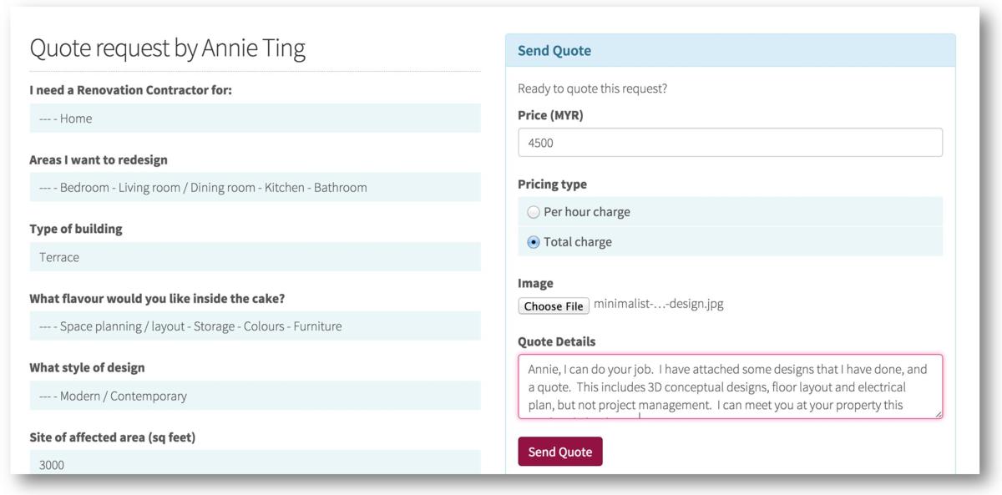
Task: Click the Terrace building type field
Action: click(255, 257)
